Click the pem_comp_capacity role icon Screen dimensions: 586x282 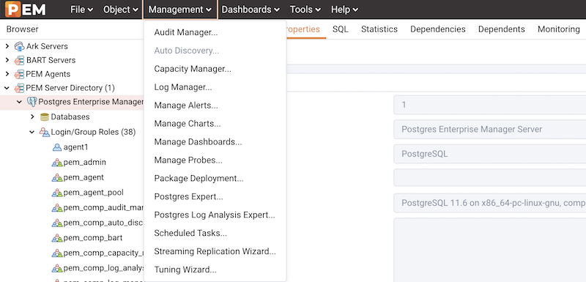pyautogui.click(x=57, y=253)
